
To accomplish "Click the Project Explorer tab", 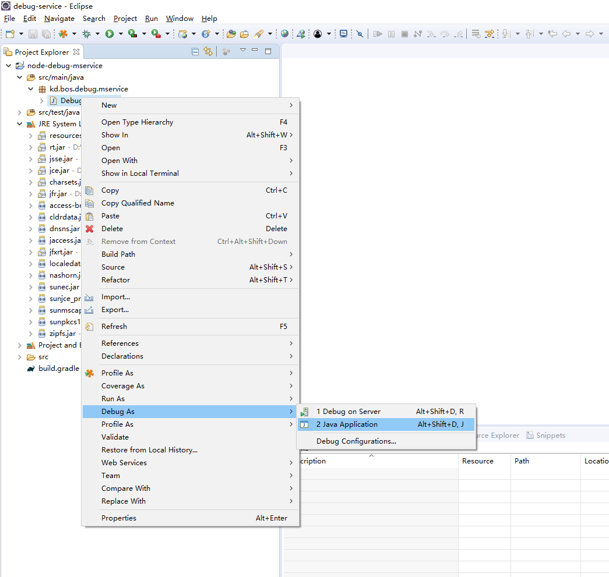I will tap(41, 52).
